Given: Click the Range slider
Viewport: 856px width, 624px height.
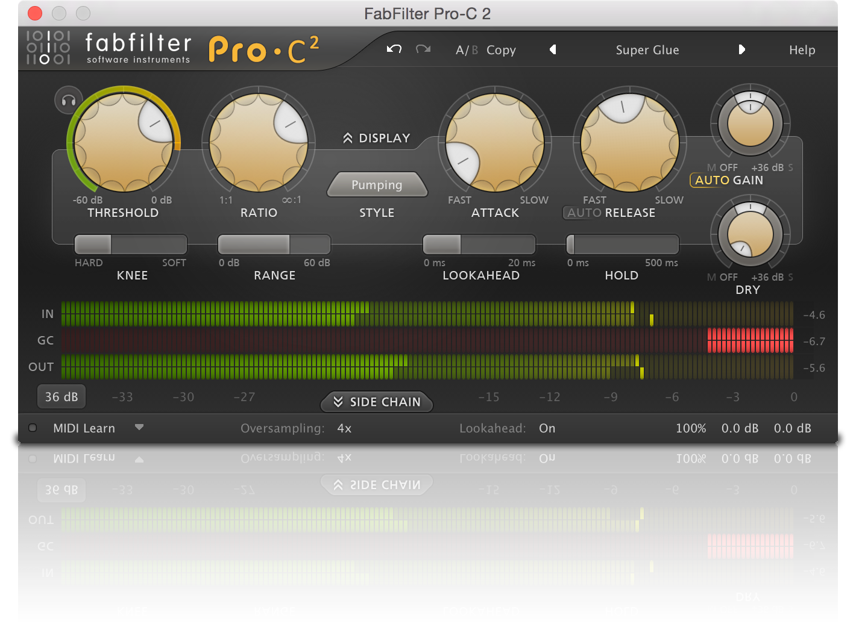Looking at the screenshot, I should click(x=274, y=245).
